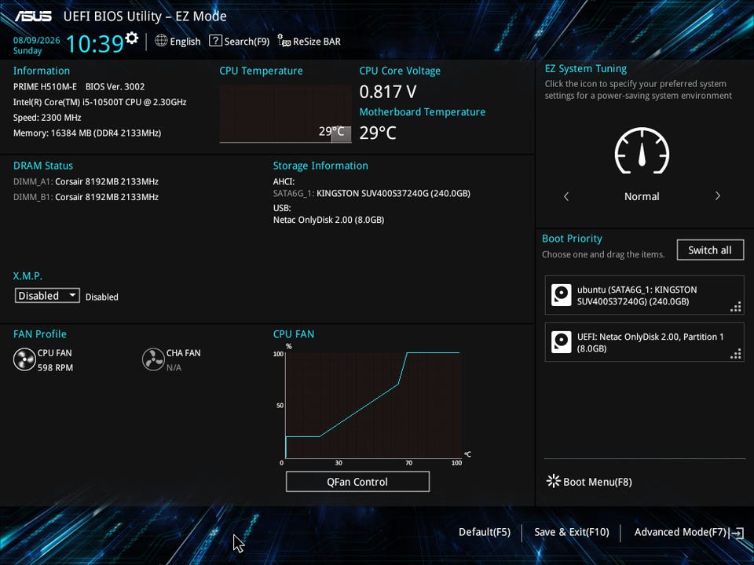
Task: Click the Boot Priority heading
Action: coord(572,239)
